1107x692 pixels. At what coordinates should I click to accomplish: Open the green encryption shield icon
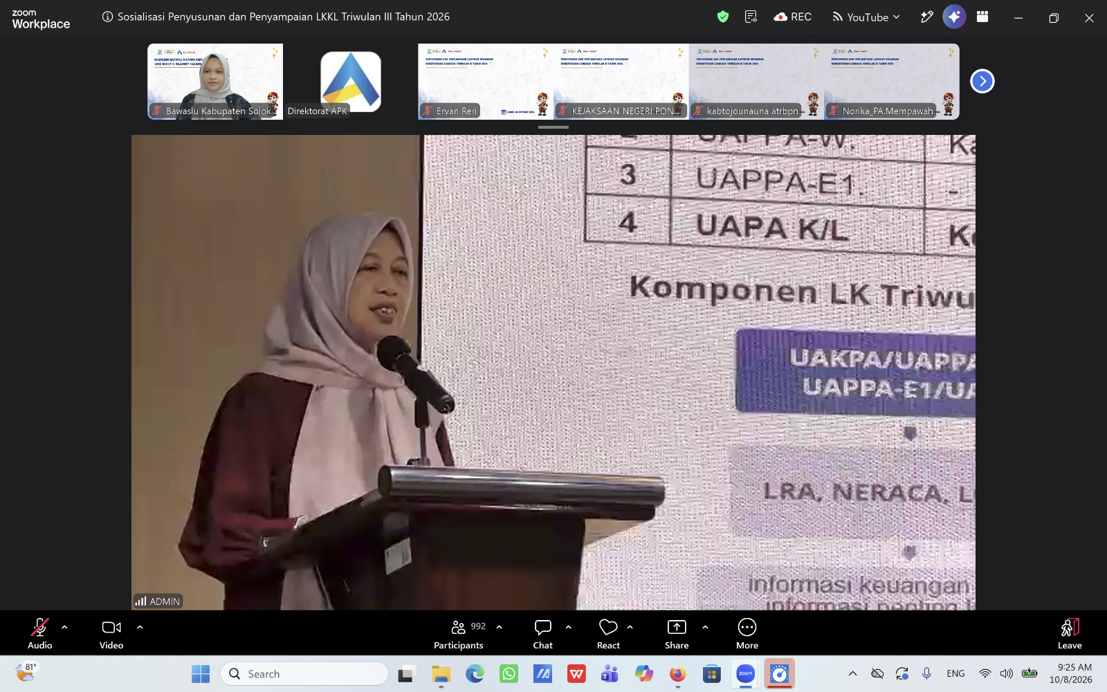pos(723,17)
